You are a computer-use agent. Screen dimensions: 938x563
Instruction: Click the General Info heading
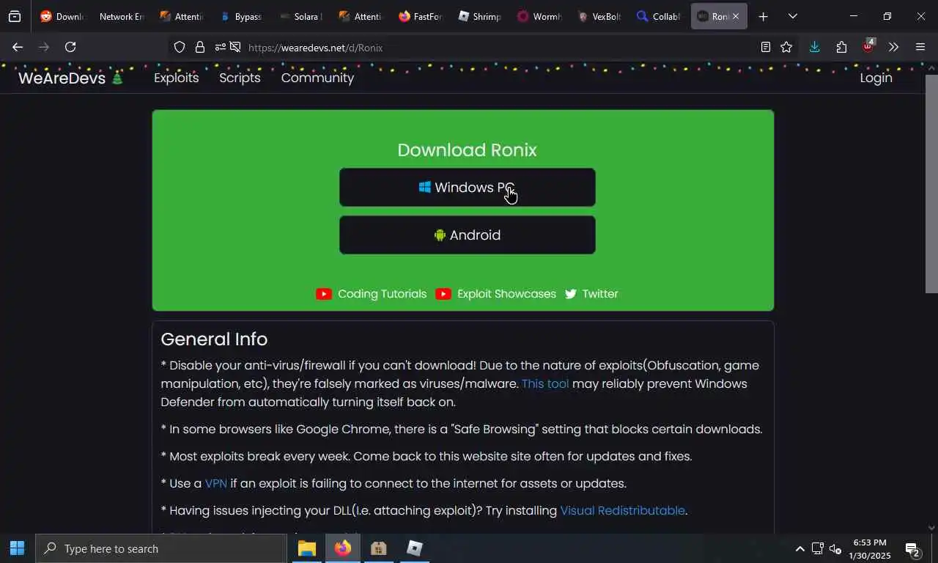214,339
